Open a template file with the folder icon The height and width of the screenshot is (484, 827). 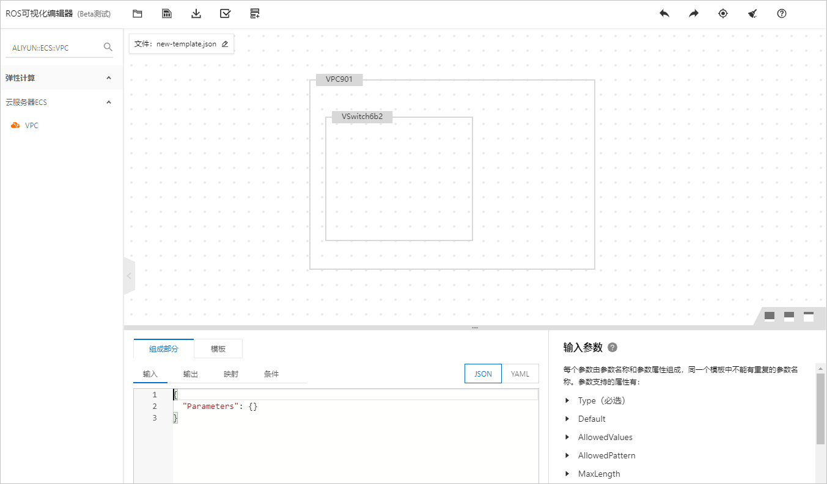138,13
